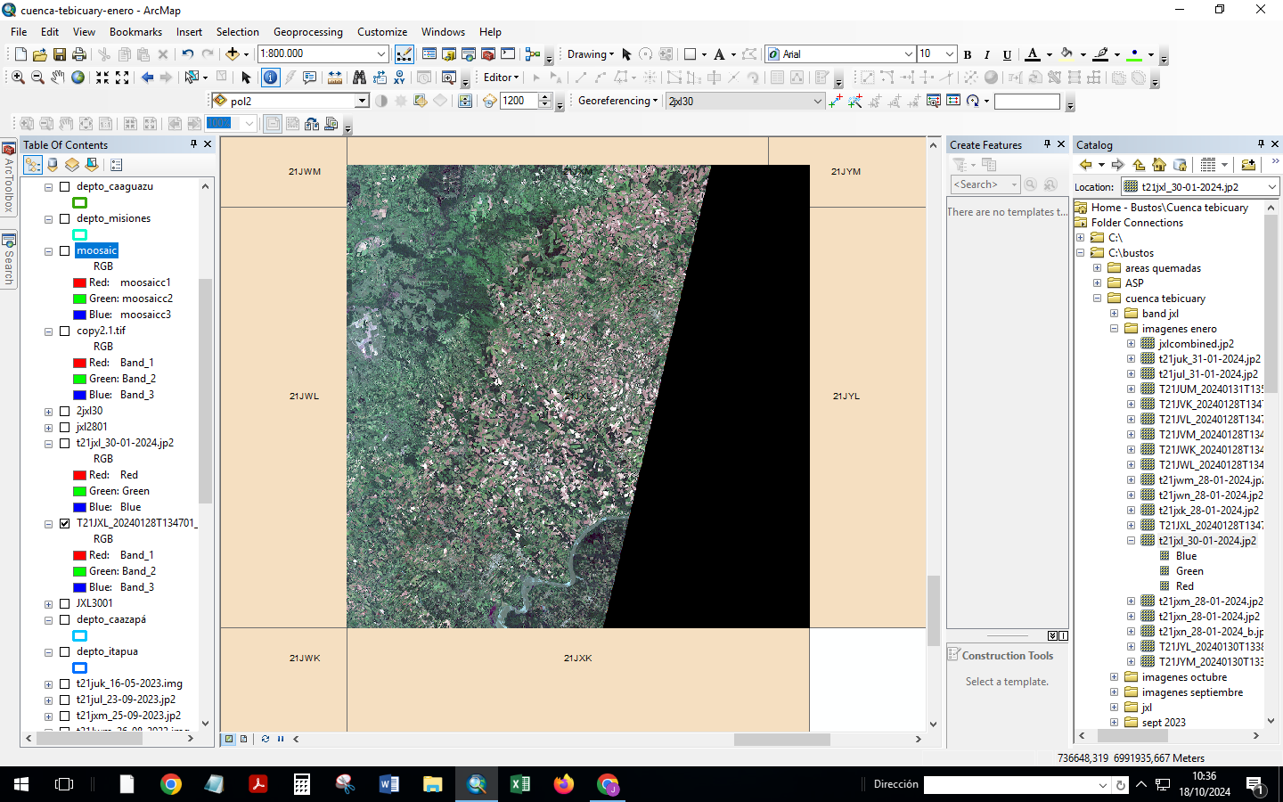This screenshot has height=802, width=1283.
Task: Go up one level in Catalog
Action: point(1139,165)
